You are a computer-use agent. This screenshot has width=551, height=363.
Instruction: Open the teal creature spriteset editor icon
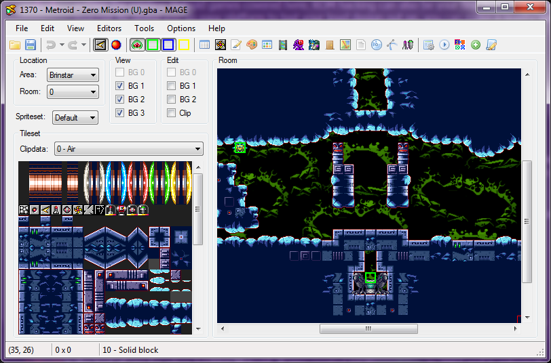313,45
